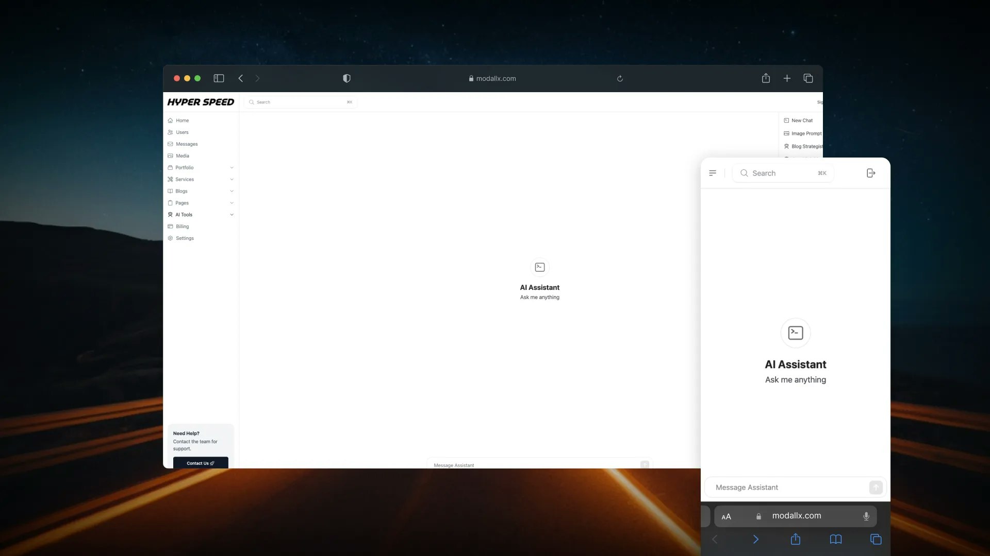Viewport: 990px width, 556px height.
Task: Click the Hyper Speed logo
Action: tap(201, 102)
